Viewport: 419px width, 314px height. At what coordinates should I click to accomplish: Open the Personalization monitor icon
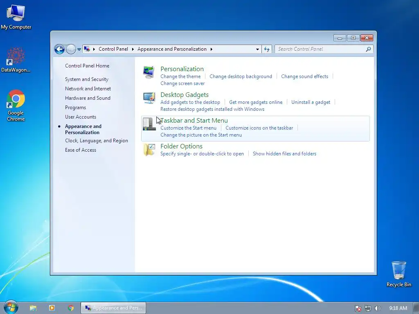pyautogui.click(x=149, y=72)
